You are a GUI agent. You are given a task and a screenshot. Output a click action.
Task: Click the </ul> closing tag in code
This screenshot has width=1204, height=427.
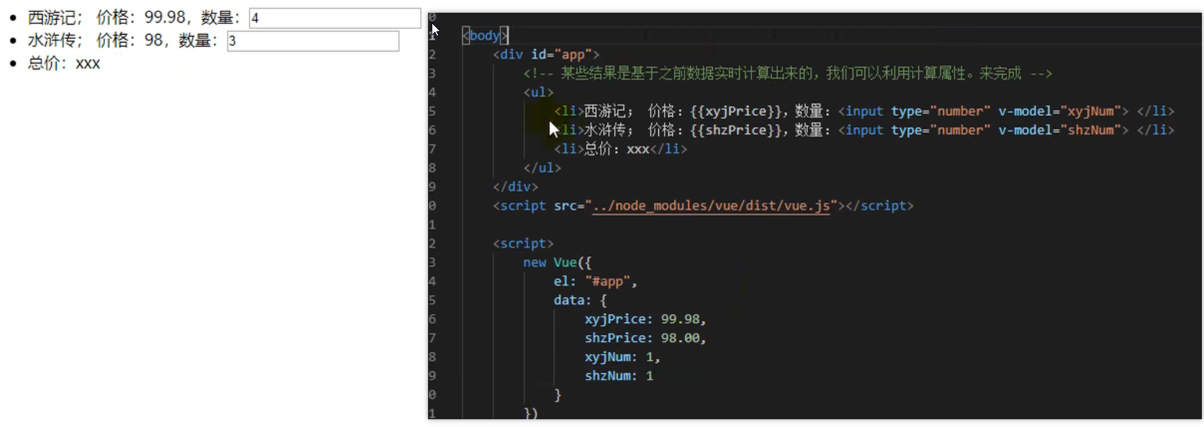coord(542,168)
